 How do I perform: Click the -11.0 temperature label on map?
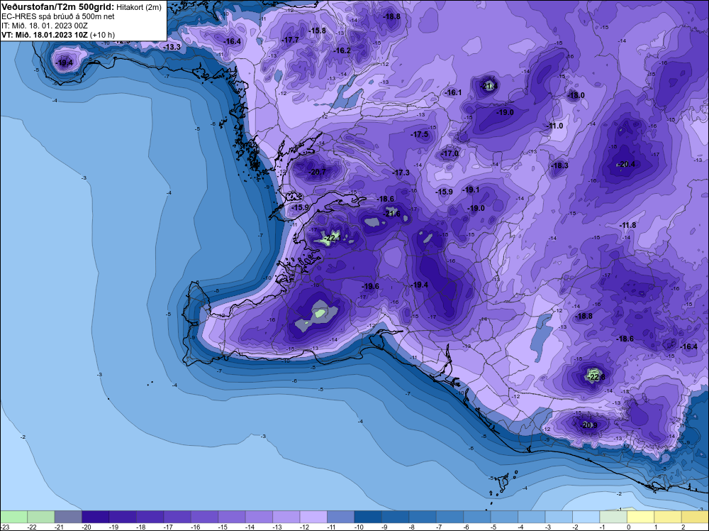pyautogui.click(x=555, y=126)
